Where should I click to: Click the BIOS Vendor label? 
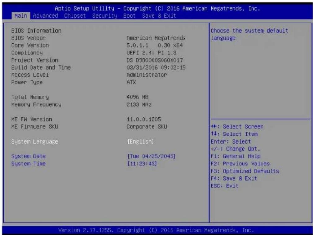(x=28, y=38)
